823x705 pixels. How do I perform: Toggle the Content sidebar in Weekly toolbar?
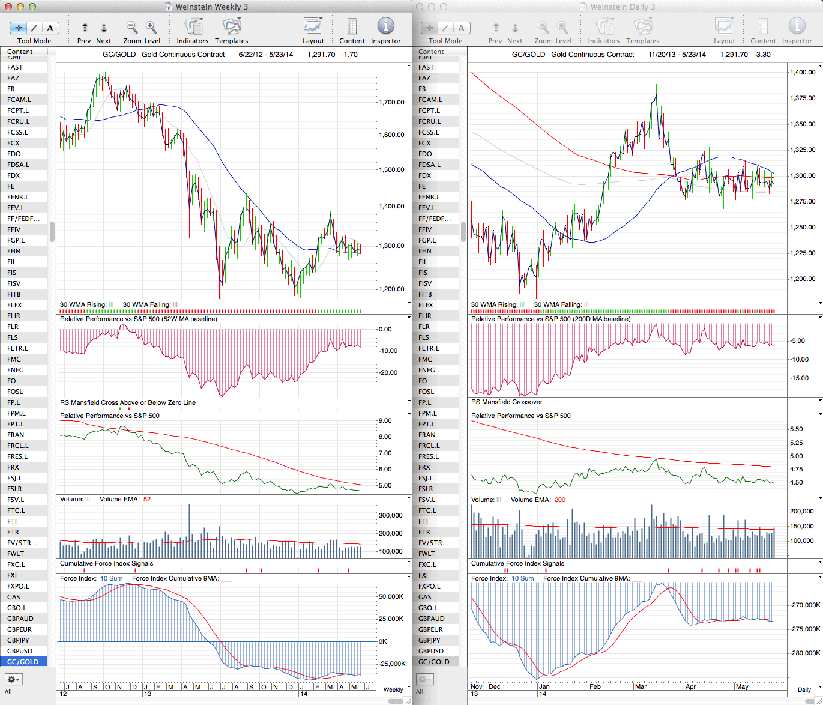pos(352,28)
